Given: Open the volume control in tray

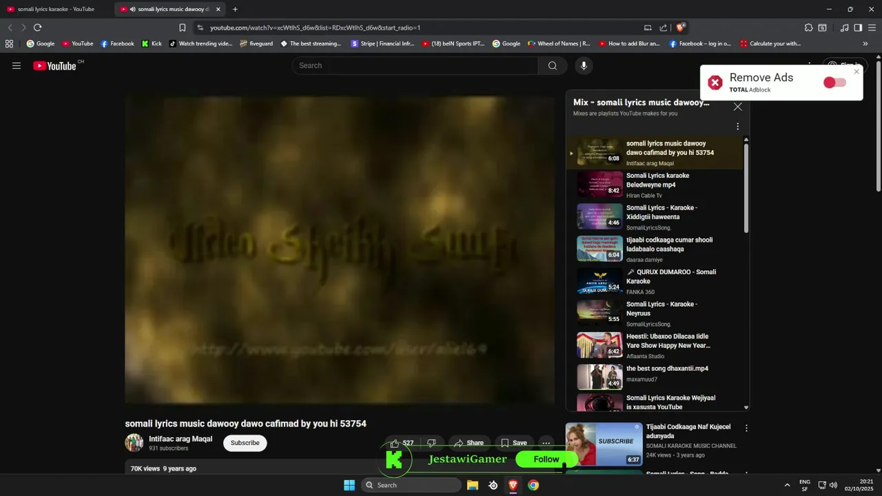Looking at the screenshot, I should (833, 485).
